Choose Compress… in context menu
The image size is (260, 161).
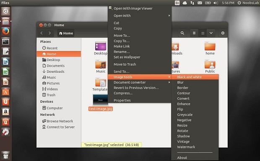click(x=140, y=93)
